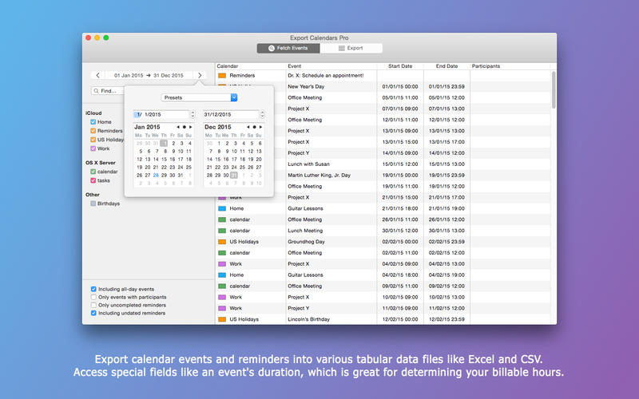Viewport: 639px width, 399px height.
Task: Uncheck Including all-day events
Action: 94,289
